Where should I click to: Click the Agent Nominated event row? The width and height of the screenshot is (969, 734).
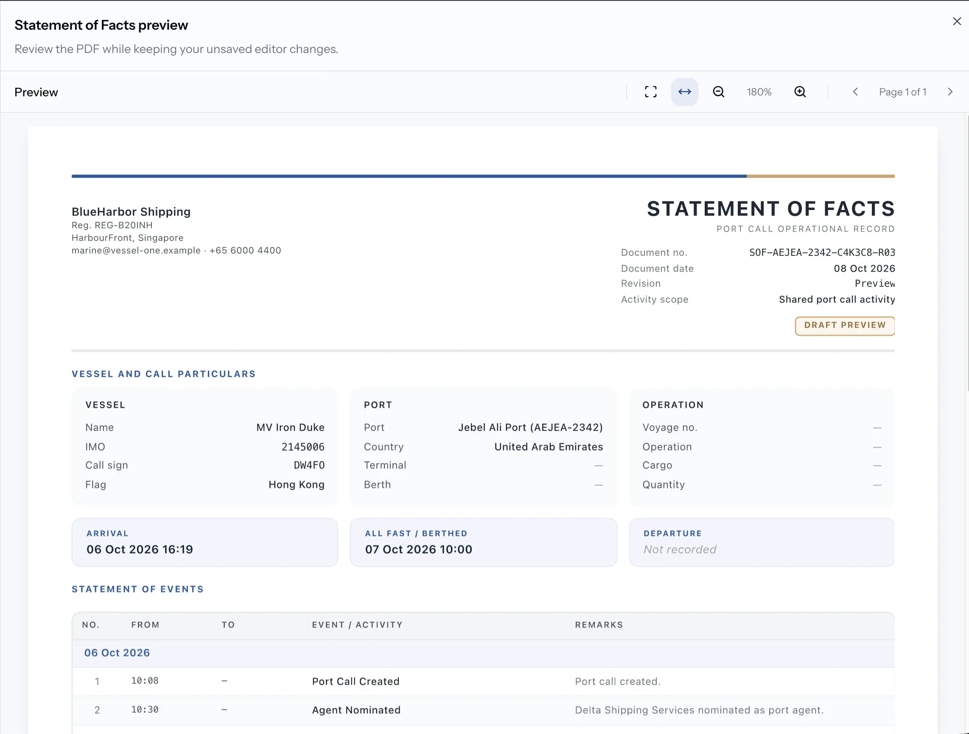pos(483,710)
